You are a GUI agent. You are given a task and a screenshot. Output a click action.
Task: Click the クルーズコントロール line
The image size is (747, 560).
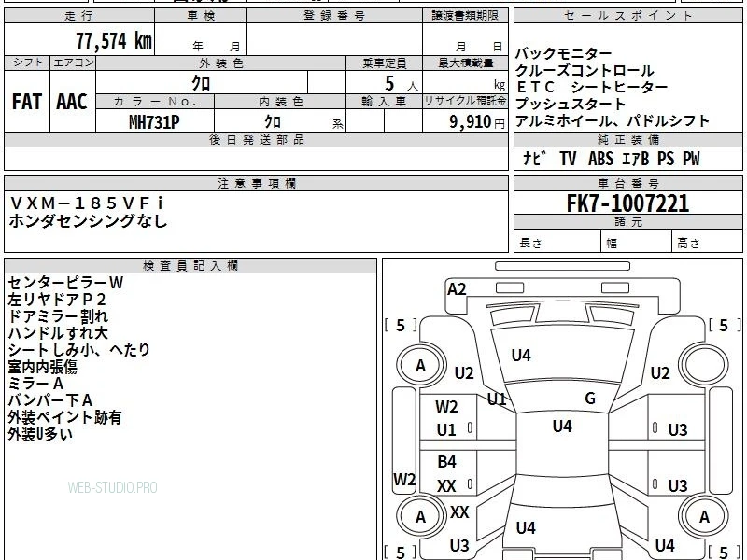point(585,71)
